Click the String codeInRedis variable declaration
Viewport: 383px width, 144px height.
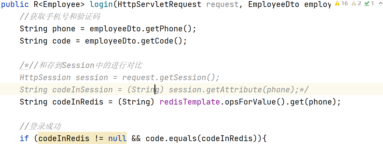coord(62,102)
